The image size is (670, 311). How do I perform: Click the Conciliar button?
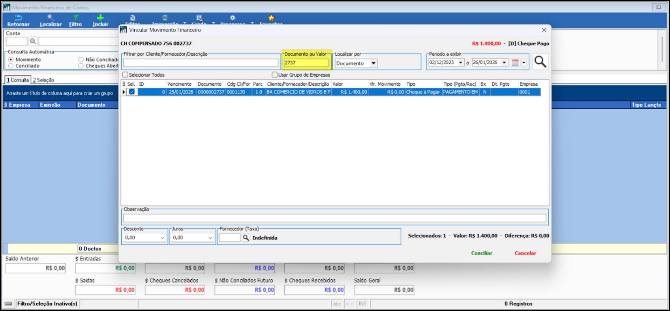[x=482, y=253]
